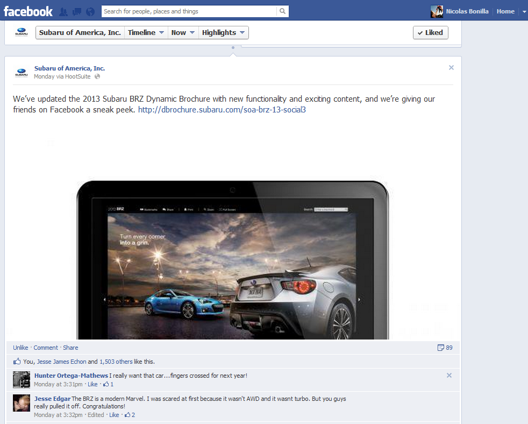This screenshot has width=528, height=424.
Task: Open the Highlights dropdown
Action: tap(223, 33)
